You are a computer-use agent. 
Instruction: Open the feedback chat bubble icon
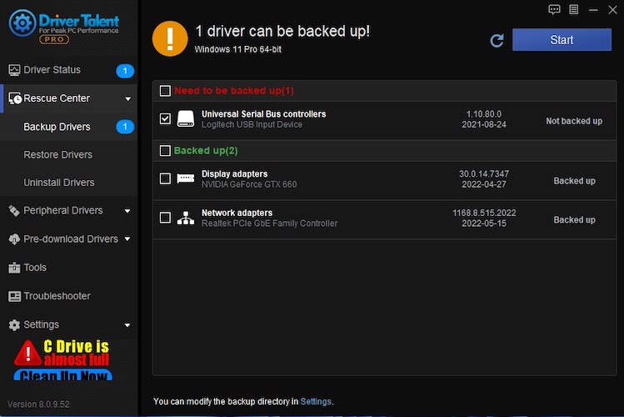554,9
